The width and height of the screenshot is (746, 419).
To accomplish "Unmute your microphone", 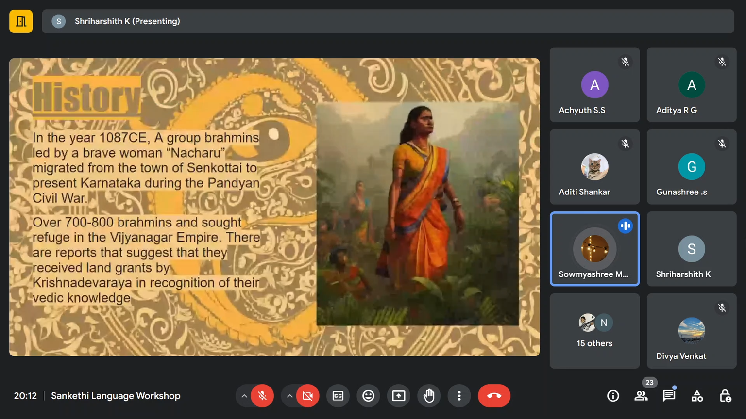I will click(x=262, y=396).
